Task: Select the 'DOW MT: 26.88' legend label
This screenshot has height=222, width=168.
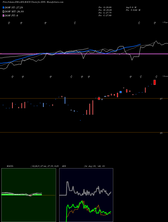Action: click(x=14, y=12)
